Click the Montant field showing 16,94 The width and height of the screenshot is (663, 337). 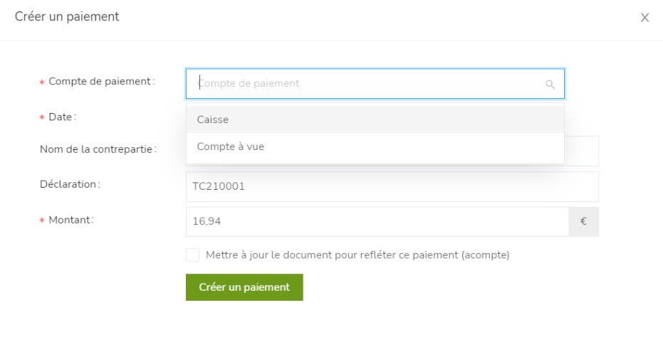pos(377,222)
